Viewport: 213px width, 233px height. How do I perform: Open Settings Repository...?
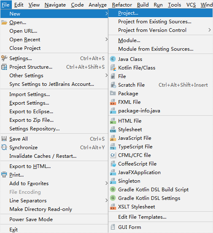click(54, 129)
